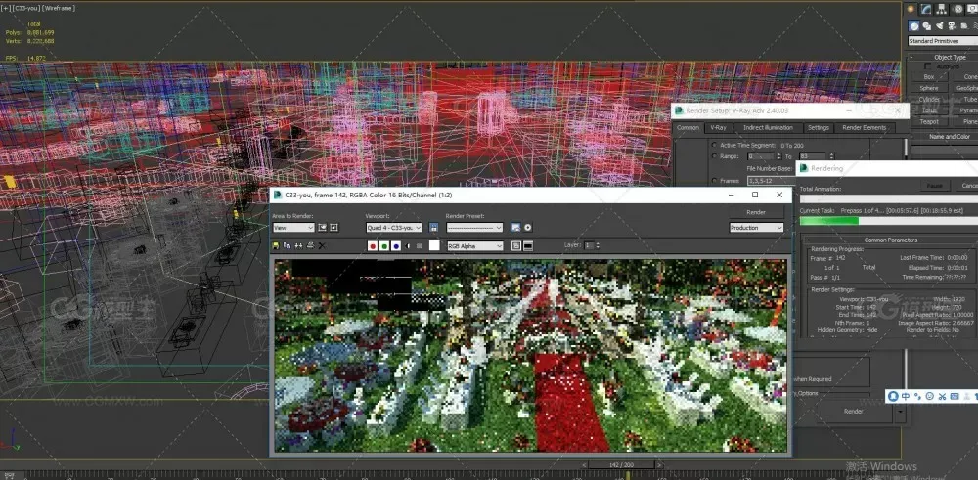978x480 pixels.
Task: Switch to Common tab in Render Setup
Action: (688, 128)
